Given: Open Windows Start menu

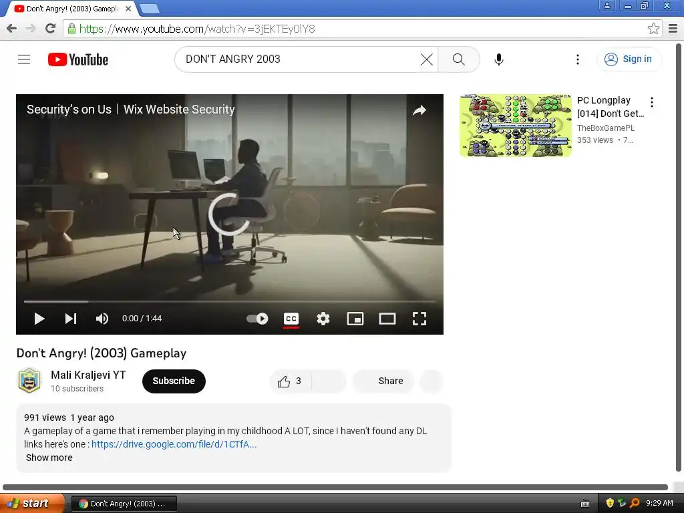Looking at the screenshot, I should (x=32, y=504).
